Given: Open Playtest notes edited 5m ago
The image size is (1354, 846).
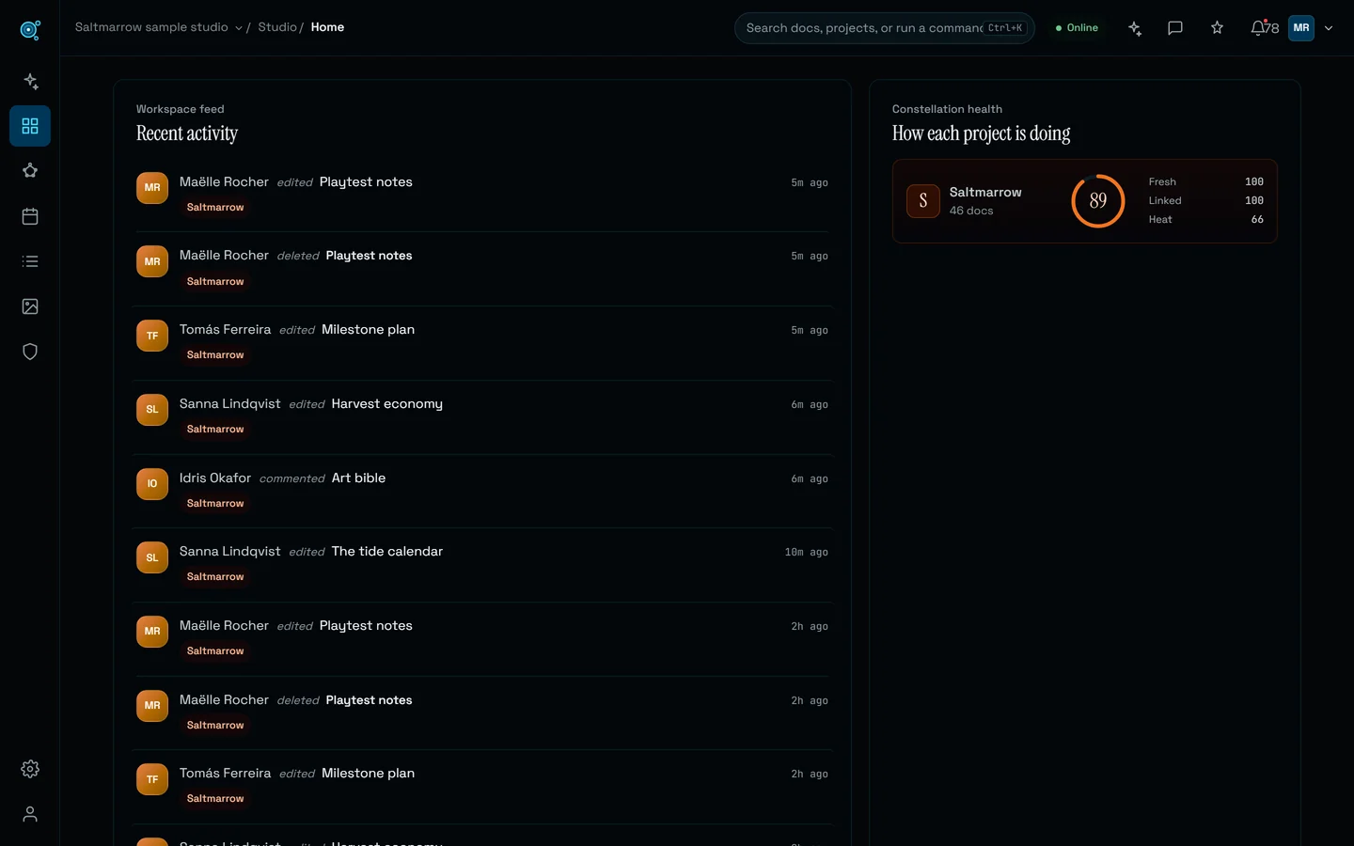Looking at the screenshot, I should tap(366, 182).
